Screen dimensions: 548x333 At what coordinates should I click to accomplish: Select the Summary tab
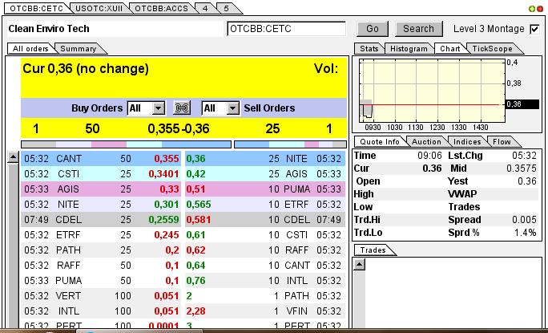79,49
